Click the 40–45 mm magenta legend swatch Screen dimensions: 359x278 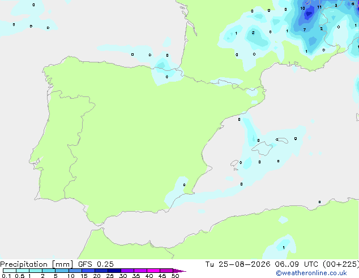[153, 271]
